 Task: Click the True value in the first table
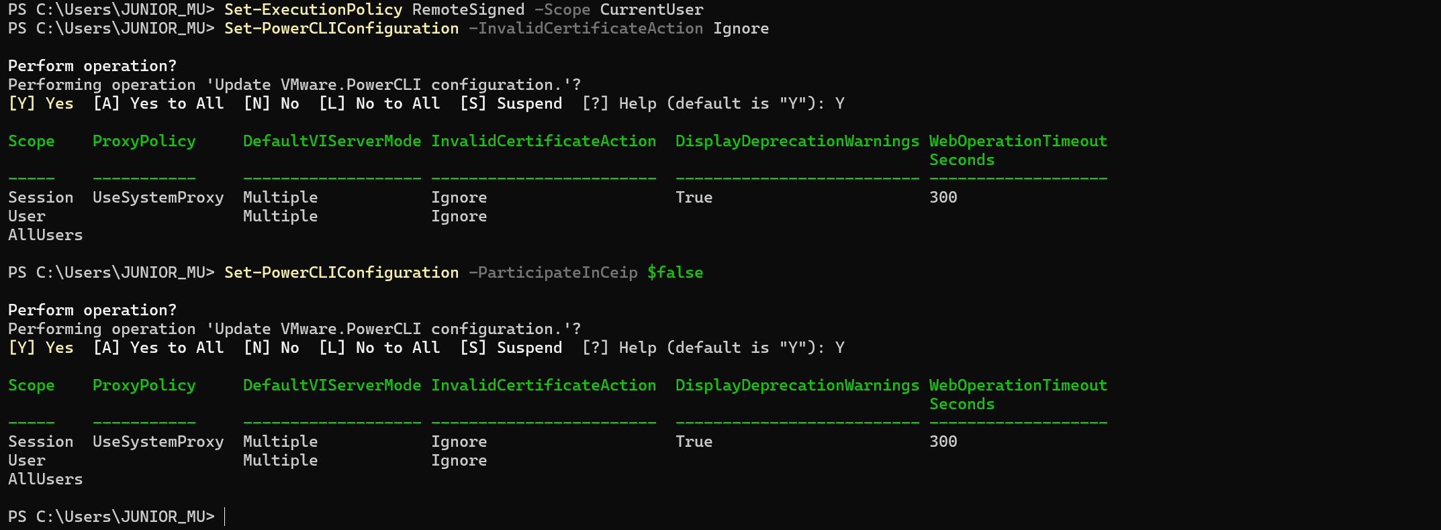[x=694, y=198]
